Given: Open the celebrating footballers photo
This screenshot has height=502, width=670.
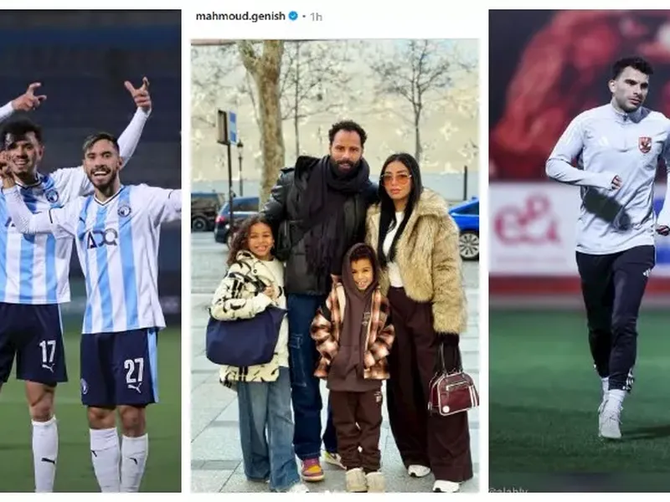Looking at the screenshot, I should (x=90, y=251).
